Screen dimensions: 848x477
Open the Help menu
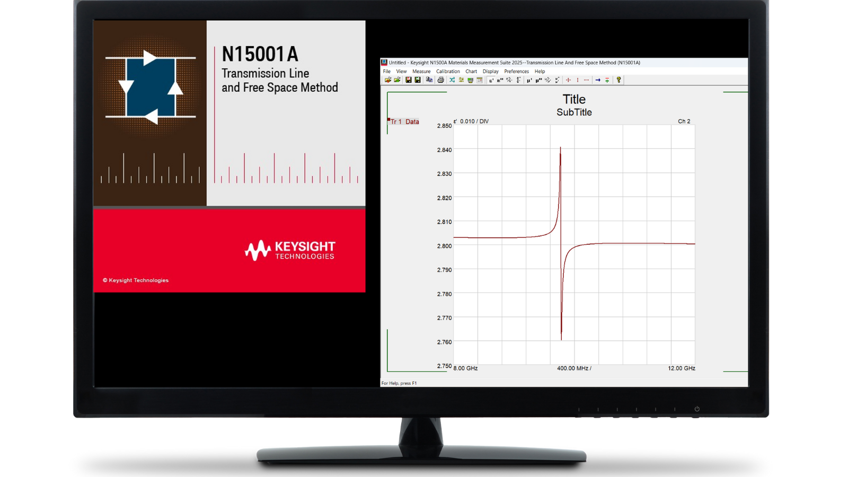click(x=540, y=71)
